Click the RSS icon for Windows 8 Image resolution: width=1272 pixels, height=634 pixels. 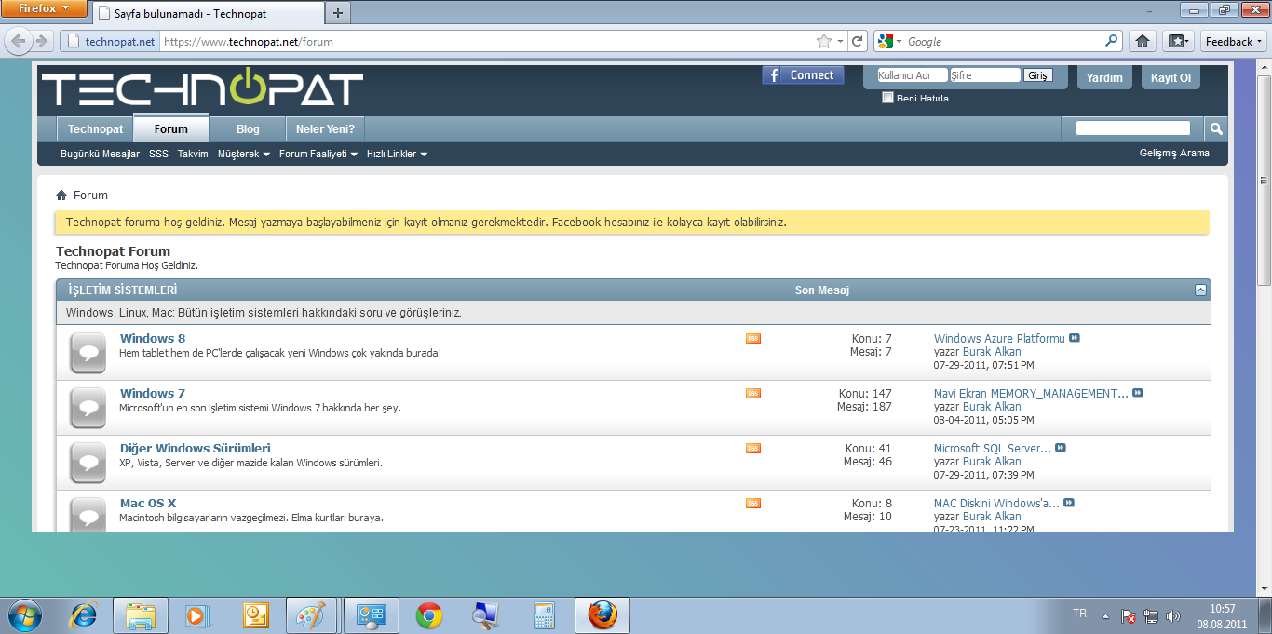(x=753, y=339)
